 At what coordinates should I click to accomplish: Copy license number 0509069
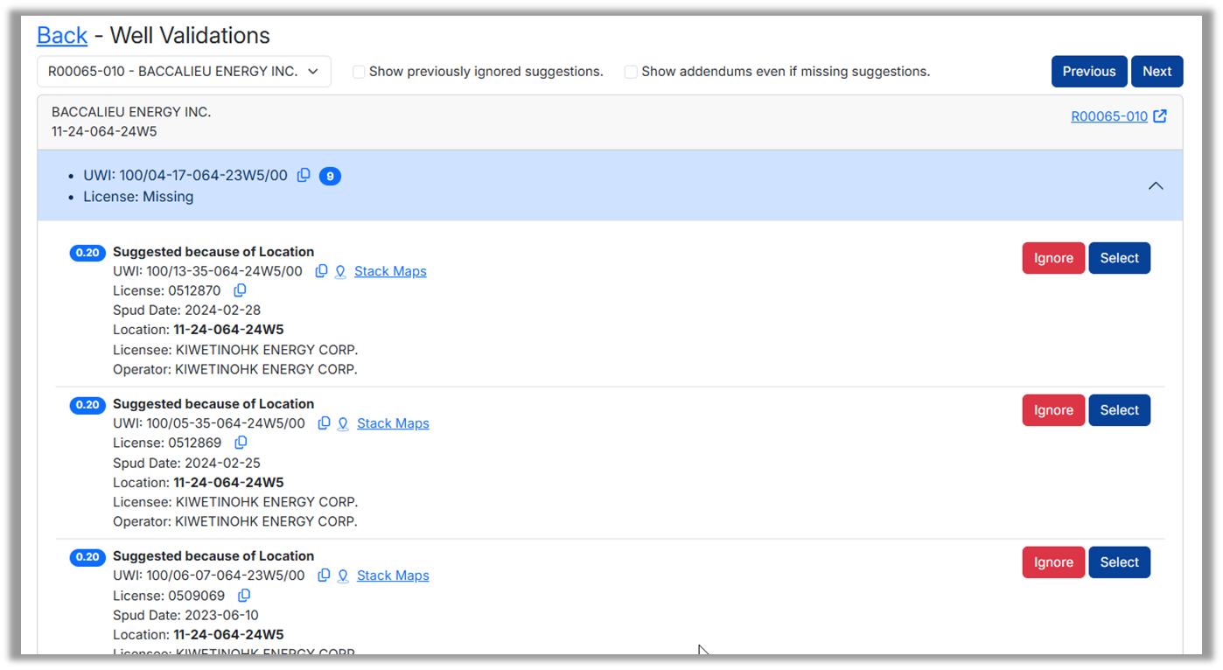(x=244, y=596)
